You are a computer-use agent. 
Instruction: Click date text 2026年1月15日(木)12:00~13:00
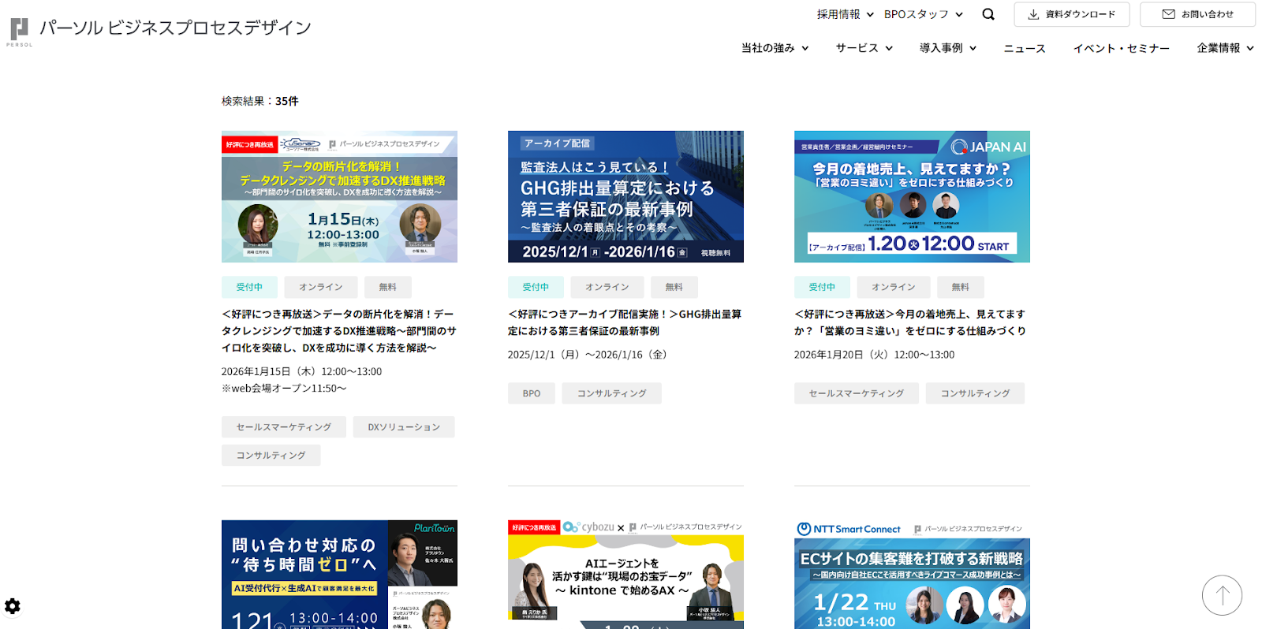[301, 371]
